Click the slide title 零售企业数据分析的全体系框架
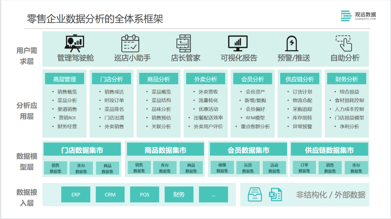 click(95, 19)
